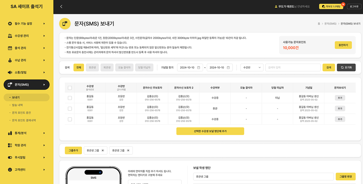Click 선택한 수강생 보낼 명단에 추가 button
This screenshot has height=184, width=363.
coord(210,131)
